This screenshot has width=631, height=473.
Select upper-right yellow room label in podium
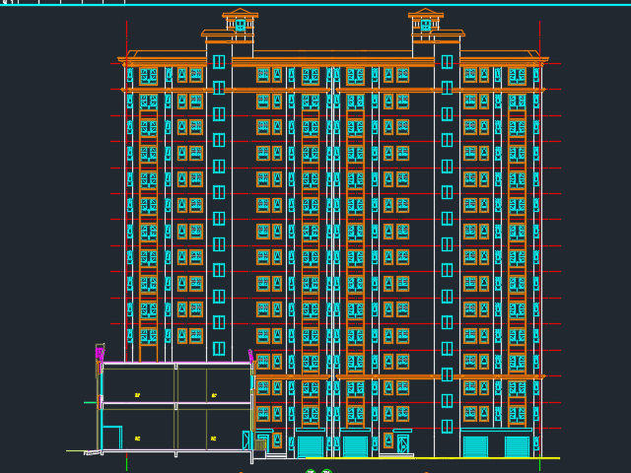[x=214, y=395]
